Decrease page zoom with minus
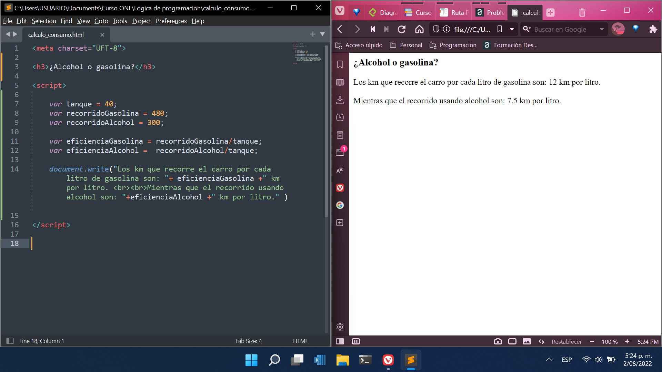The image size is (662, 372). click(x=592, y=341)
